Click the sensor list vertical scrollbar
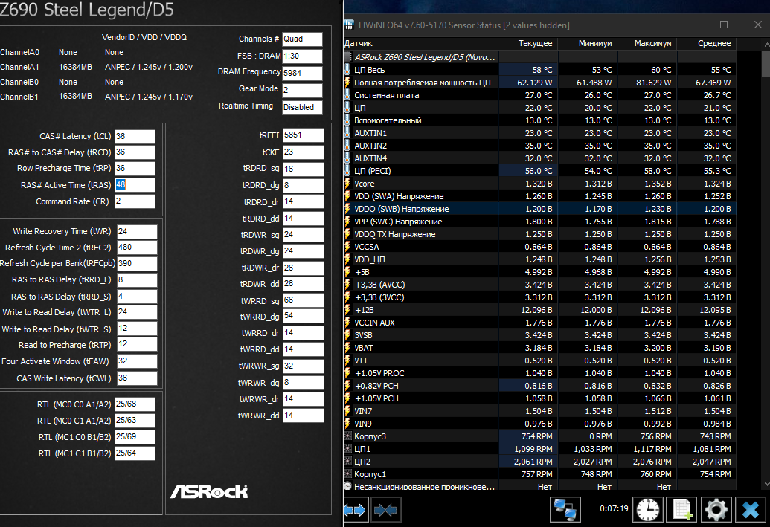This screenshot has height=527, width=770. click(x=766, y=62)
